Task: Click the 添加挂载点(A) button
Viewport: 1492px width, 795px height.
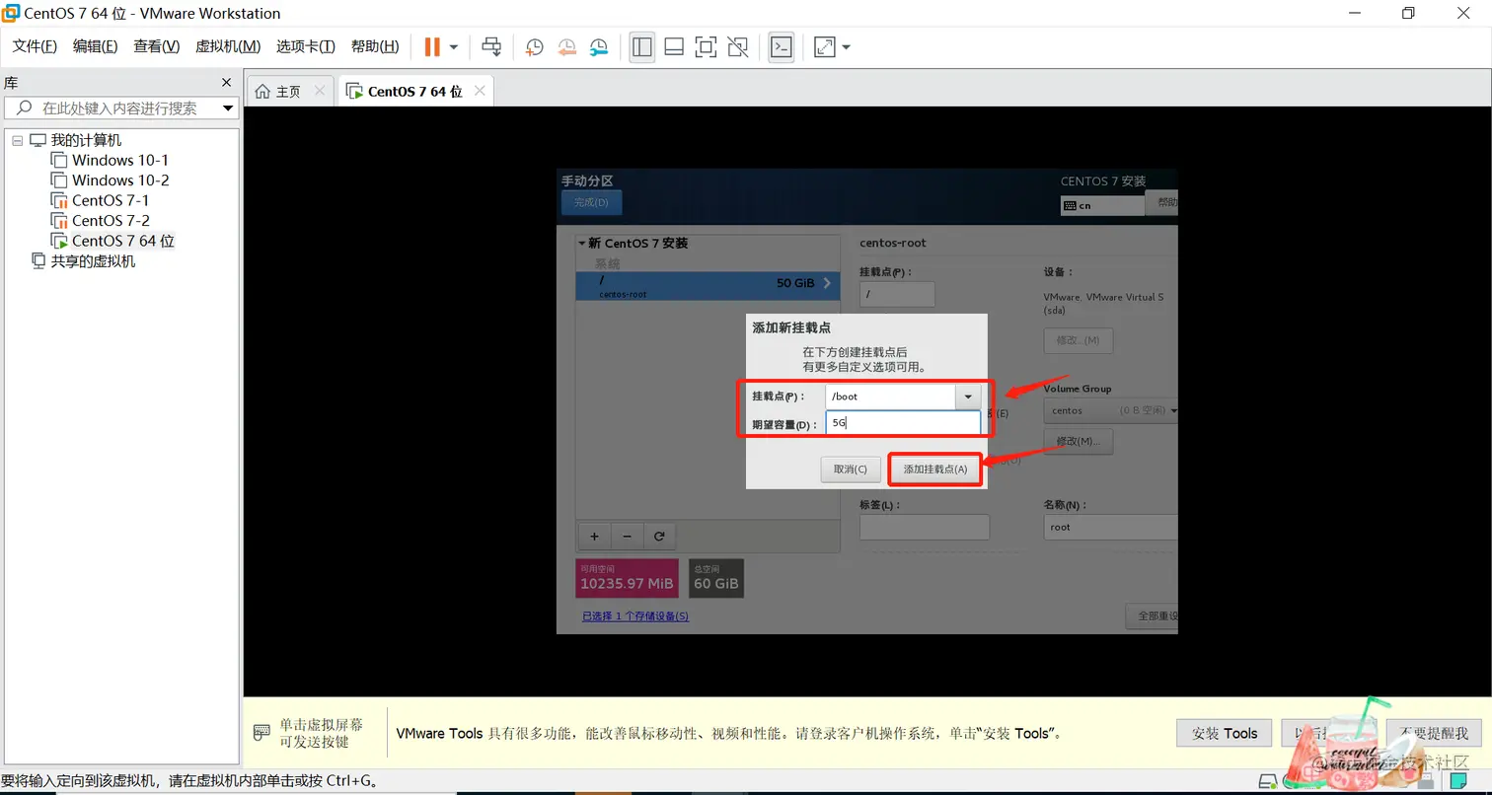Action: click(935, 470)
